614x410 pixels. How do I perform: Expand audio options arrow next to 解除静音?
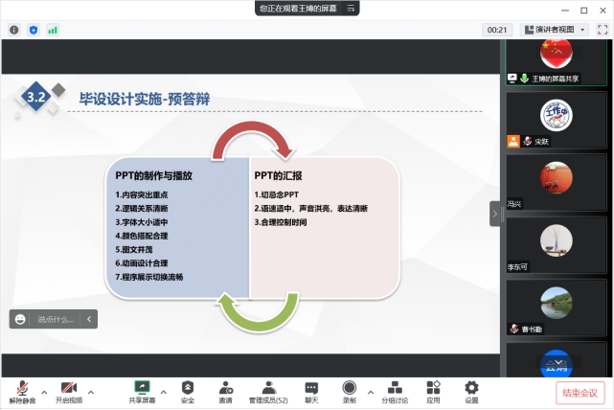pyautogui.click(x=41, y=392)
